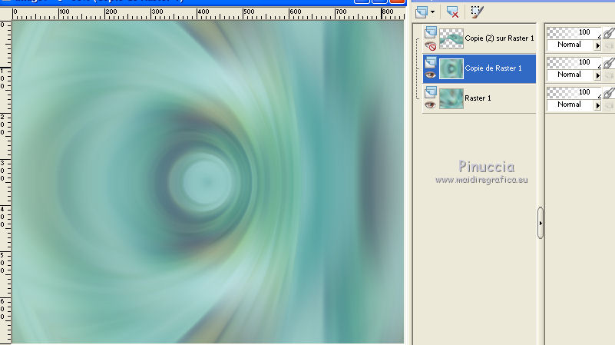Hide the Raster 1 layer
This screenshot has width=615, height=345.
point(430,104)
